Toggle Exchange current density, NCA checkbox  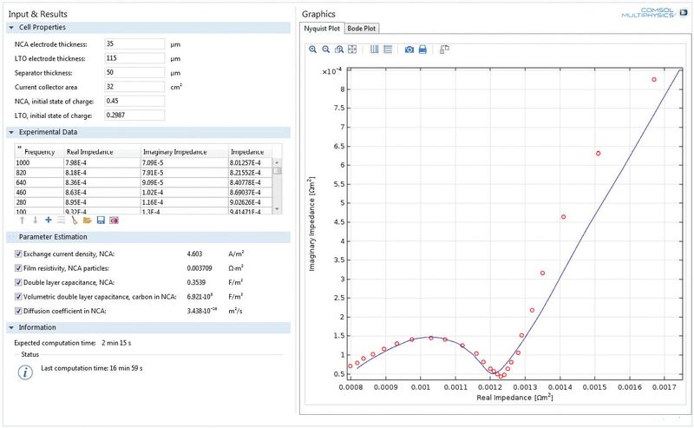(x=18, y=254)
